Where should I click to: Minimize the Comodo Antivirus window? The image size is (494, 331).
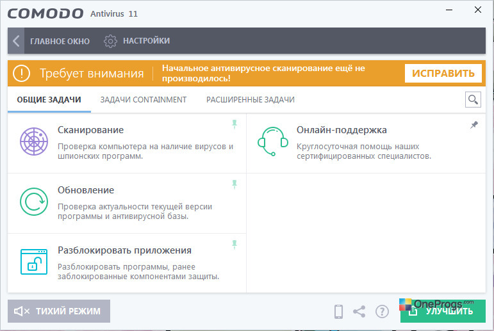click(x=449, y=10)
